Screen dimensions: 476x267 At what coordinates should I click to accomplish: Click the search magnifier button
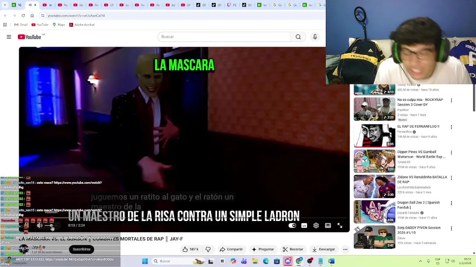click(298, 37)
